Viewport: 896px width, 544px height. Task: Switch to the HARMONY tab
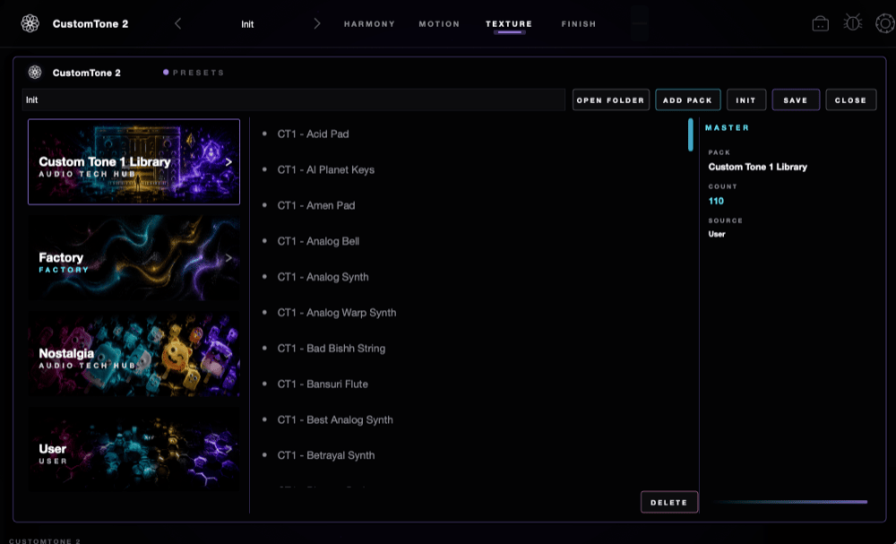point(369,24)
